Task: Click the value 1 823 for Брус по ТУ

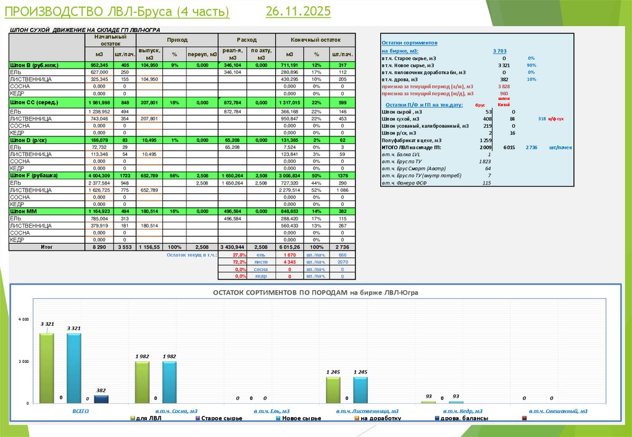Action: click(x=485, y=162)
